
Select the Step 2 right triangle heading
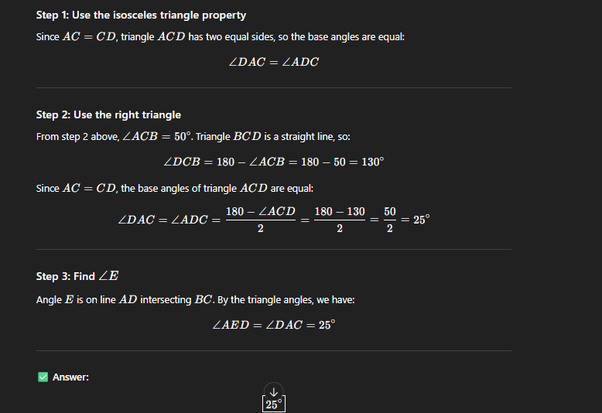pyautogui.click(x=108, y=114)
